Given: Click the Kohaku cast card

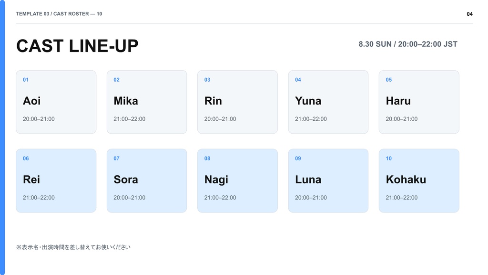Looking at the screenshot, I should [419, 181].
